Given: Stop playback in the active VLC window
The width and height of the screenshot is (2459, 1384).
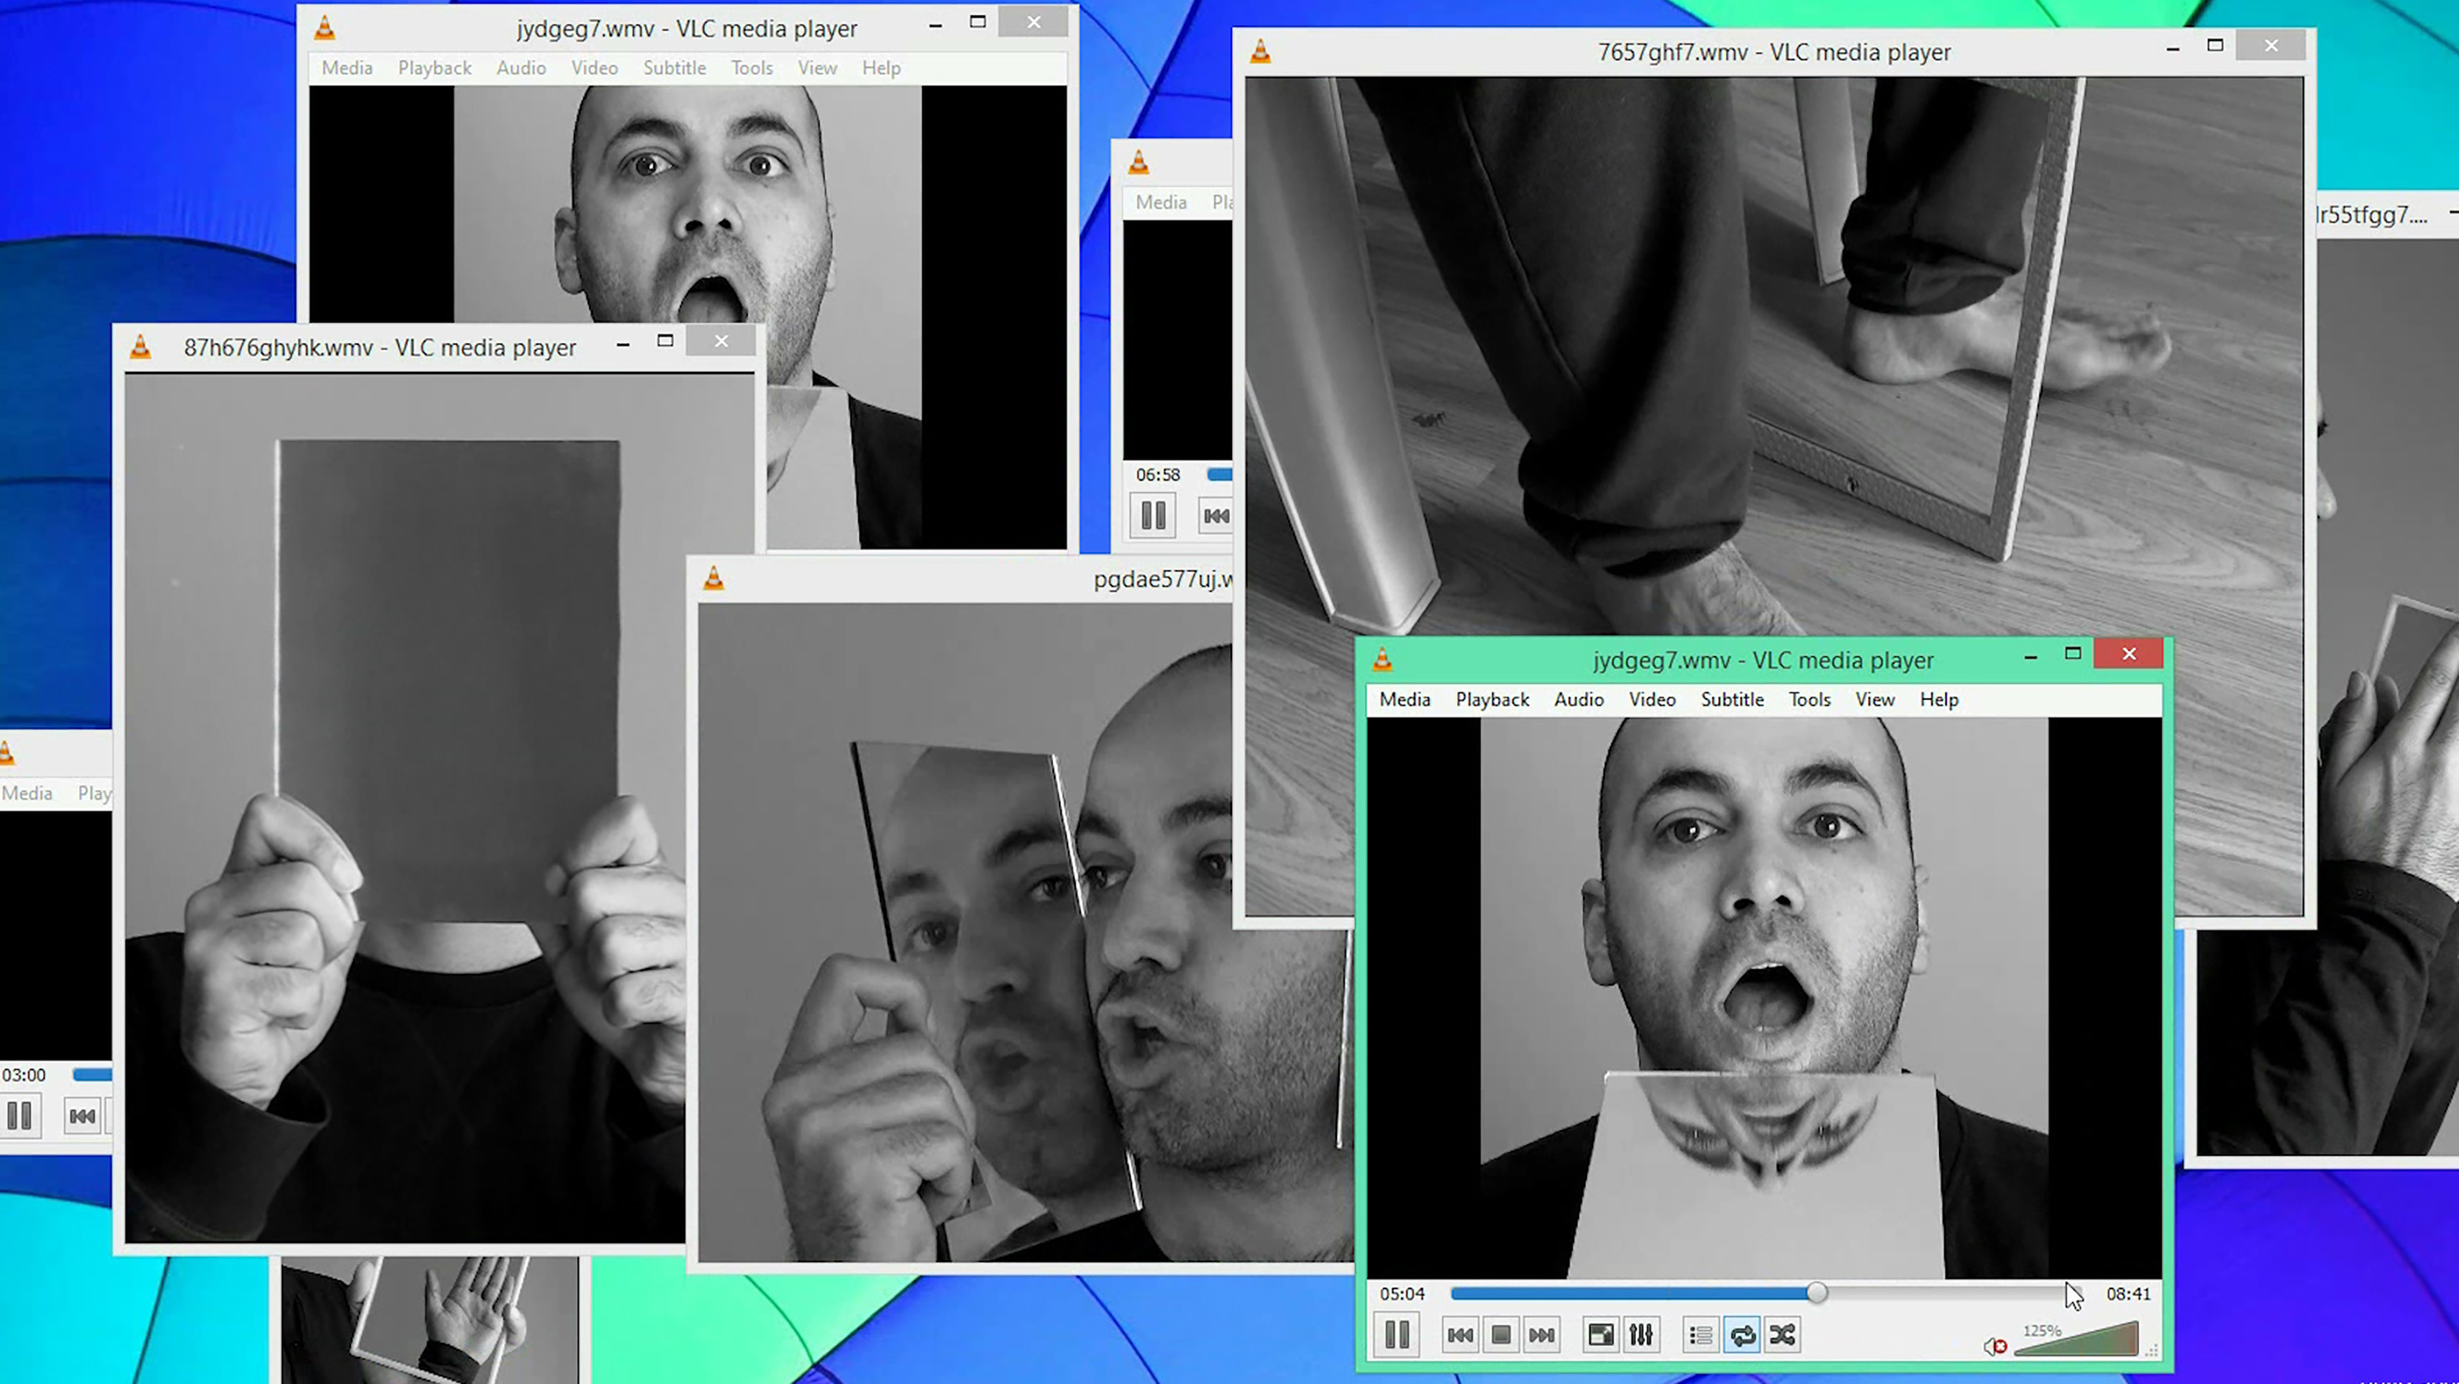Looking at the screenshot, I should pyautogui.click(x=1501, y=1334).
